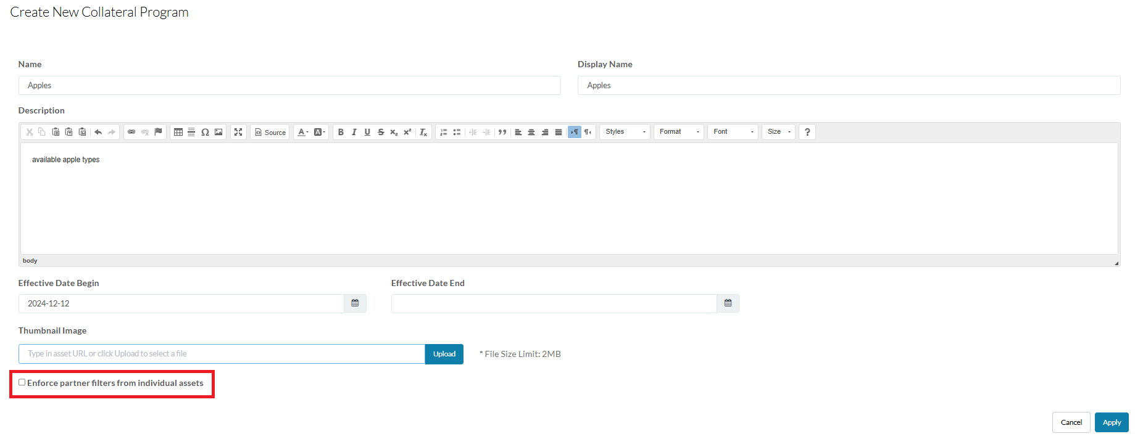Apply subscript formatting
The image size is (1135, 439).
[394, 132]
